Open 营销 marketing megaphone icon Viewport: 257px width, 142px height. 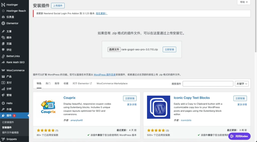point(3,95)
